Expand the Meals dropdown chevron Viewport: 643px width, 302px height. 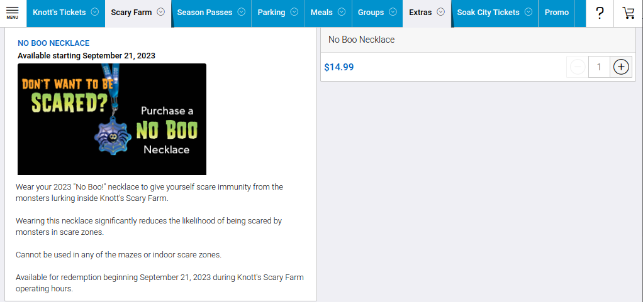[x=342, y=12]
